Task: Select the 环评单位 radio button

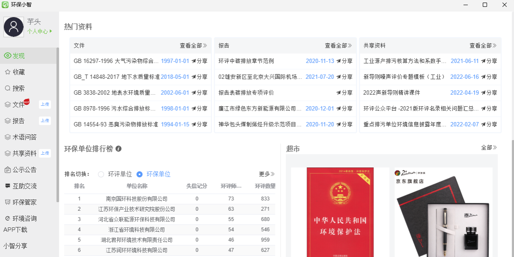Action: point(101,174)
